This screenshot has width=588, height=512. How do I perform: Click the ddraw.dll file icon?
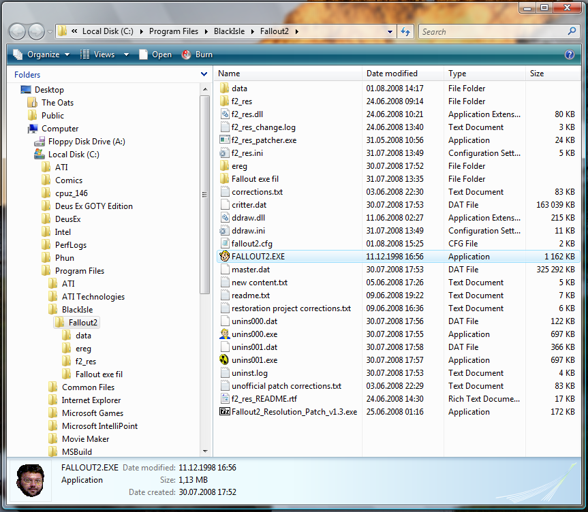coord(225,218)
